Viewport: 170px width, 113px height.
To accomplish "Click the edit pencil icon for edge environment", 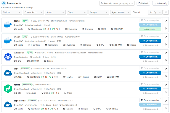I will pyautogui.click(x=166, y=69).
